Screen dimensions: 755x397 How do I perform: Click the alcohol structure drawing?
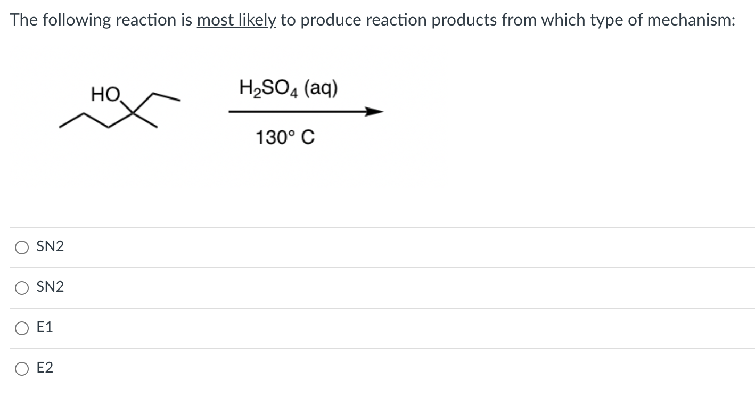coord(120,109)
